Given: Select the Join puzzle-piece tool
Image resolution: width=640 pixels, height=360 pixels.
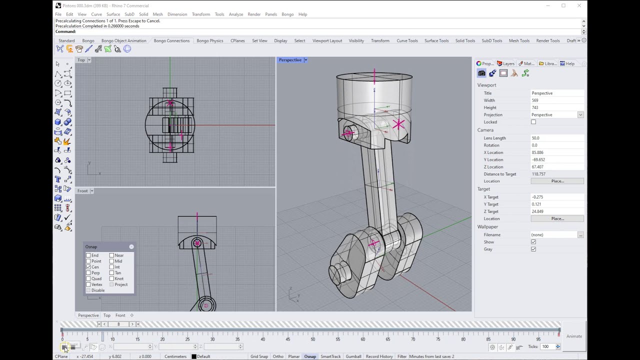Looking at the screenshot, I should pyautogui.click(x=58, y=141).
